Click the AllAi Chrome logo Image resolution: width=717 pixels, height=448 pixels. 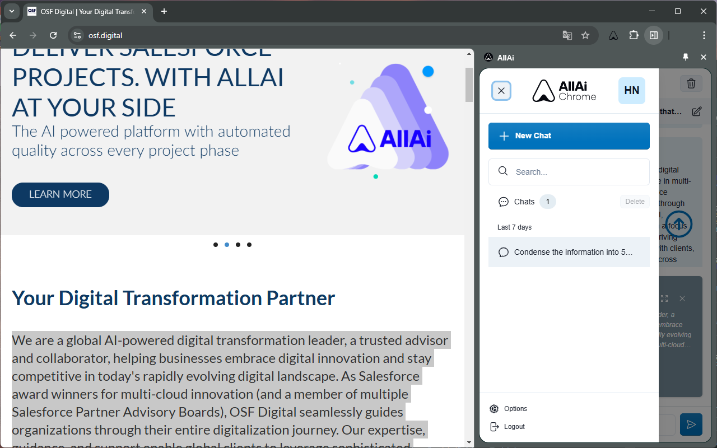coord(564,91)
